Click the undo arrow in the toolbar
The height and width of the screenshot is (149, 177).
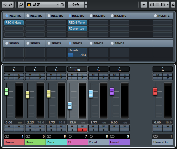[x=5, y=5]
